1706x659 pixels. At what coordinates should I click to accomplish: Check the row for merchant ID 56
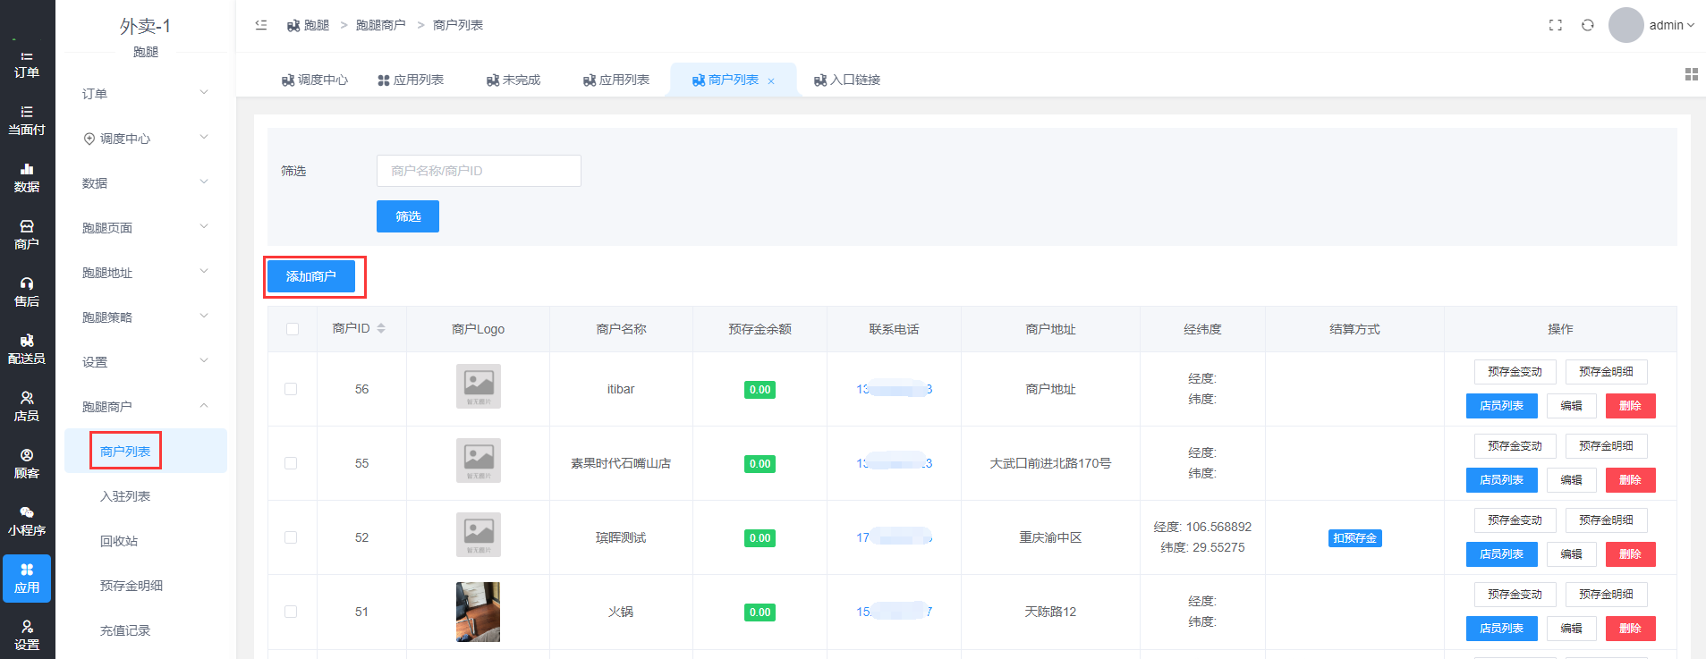tap(291, 389)
